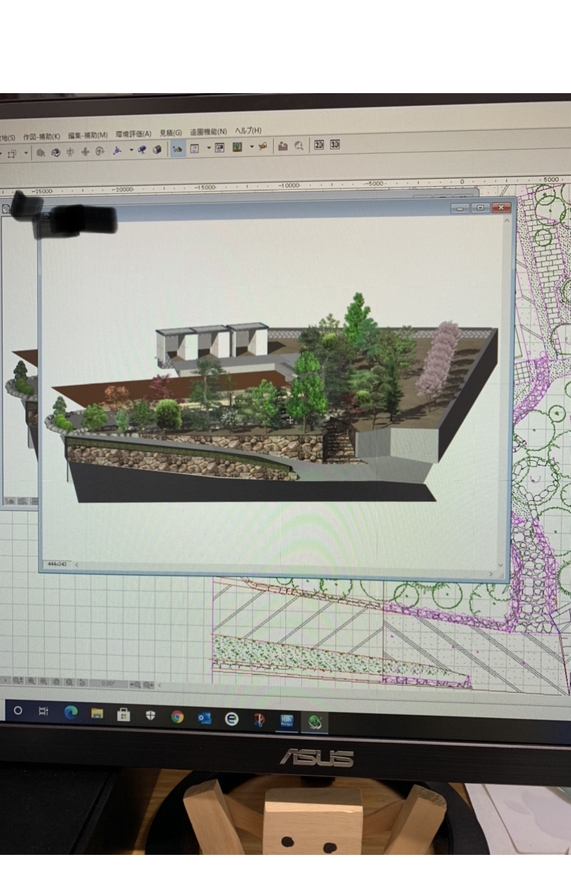Open the dropdown arrow beside the landscape picture icon
Viewport: 571px width, 877px height.
point(251,147)
